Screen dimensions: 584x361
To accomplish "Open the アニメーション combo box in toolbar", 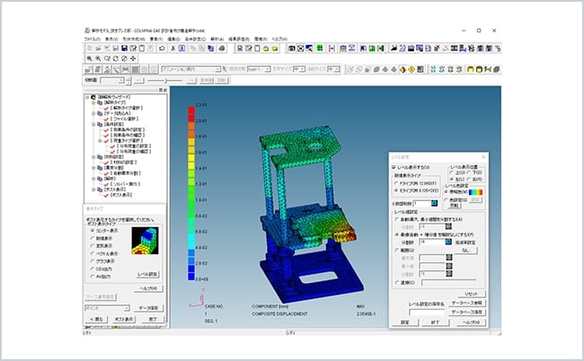I will pyautogui.click(x=191, y=69).
